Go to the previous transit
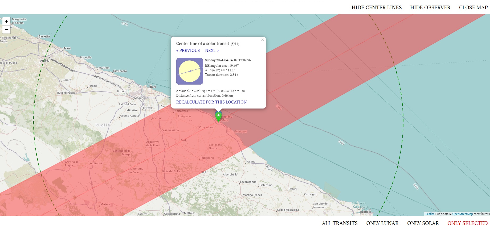The image size is (490, 229). point(188,51)
